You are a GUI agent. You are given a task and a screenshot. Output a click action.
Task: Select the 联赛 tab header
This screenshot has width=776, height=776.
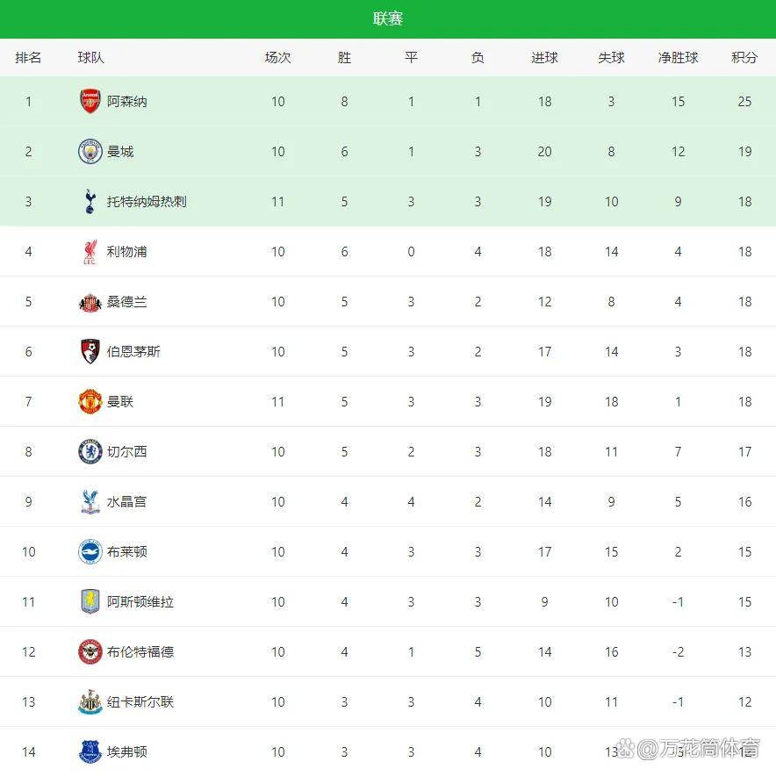[x=388, y=19]
